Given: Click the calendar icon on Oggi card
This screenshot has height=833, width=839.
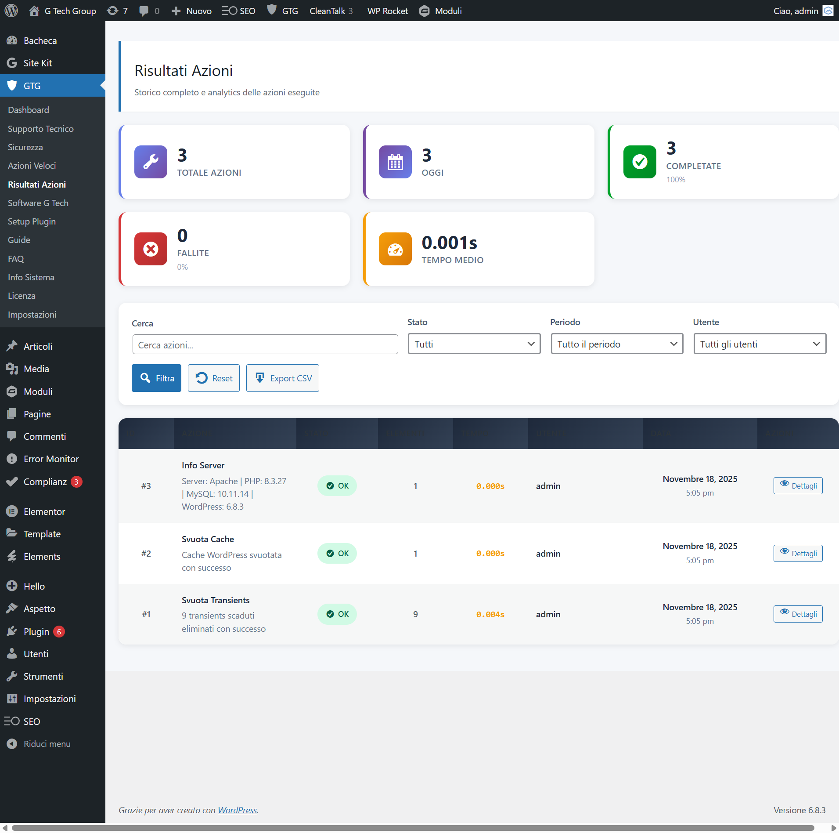Looking at the screenshot, I should pos(395,162).
